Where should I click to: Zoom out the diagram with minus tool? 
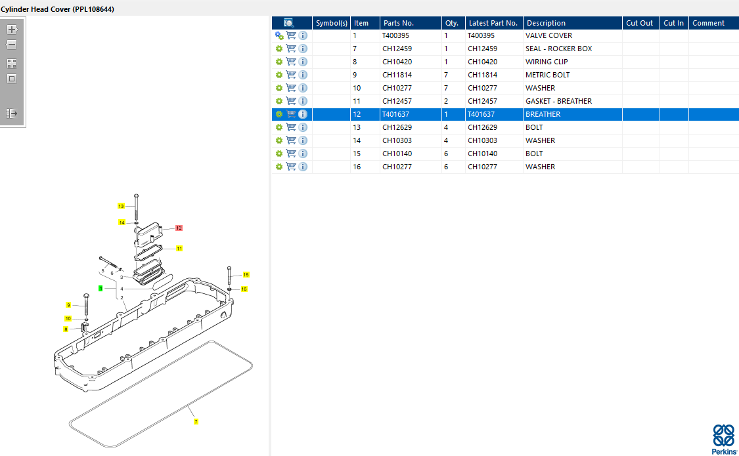coord(12,45)
